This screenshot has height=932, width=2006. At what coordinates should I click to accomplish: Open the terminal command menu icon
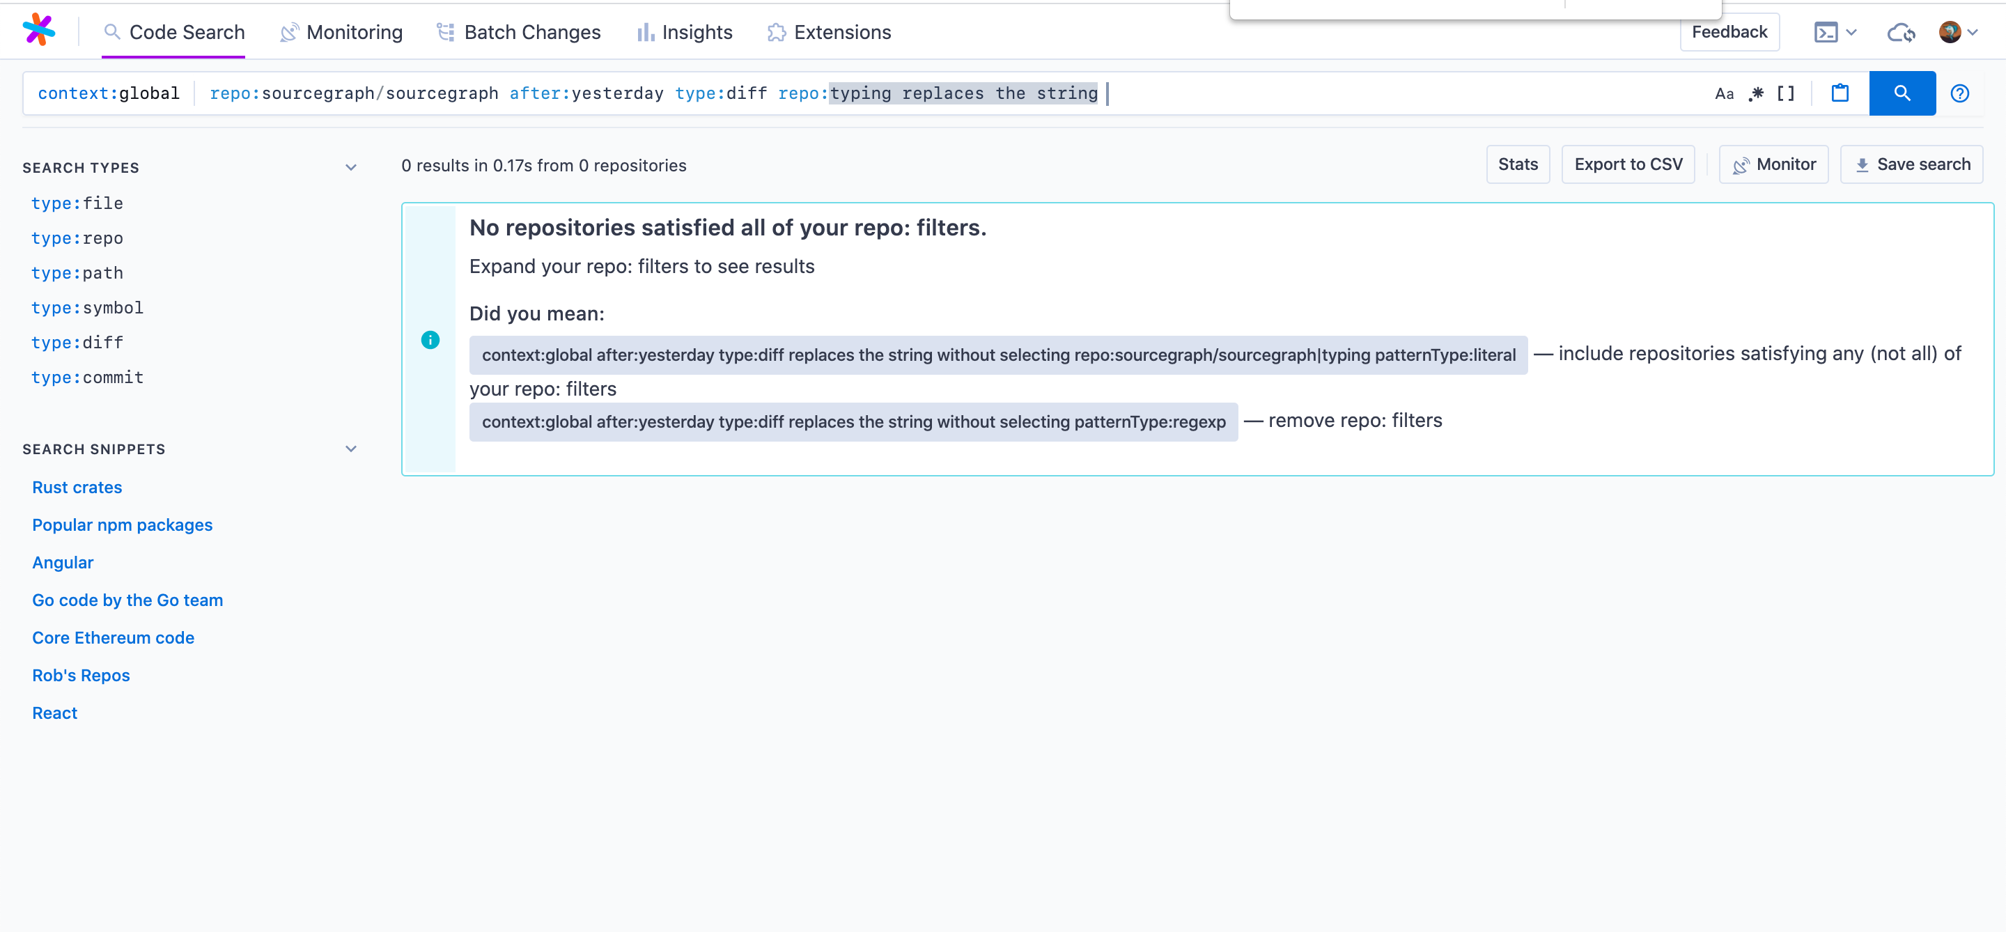click(1826, 32)
